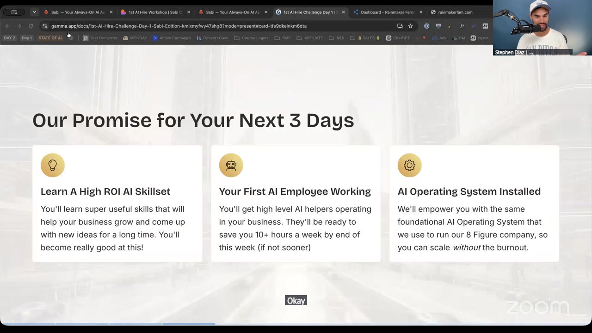The height and width of the screenshot is (333, 592).
Task: Click the install/cast icon beside the bookmark star
Action: 400,26
